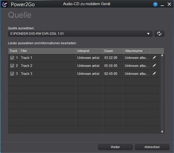Screen dimensions: 174x153
Task: Click the Abbrechen button
Action: (x=152, y=147)
